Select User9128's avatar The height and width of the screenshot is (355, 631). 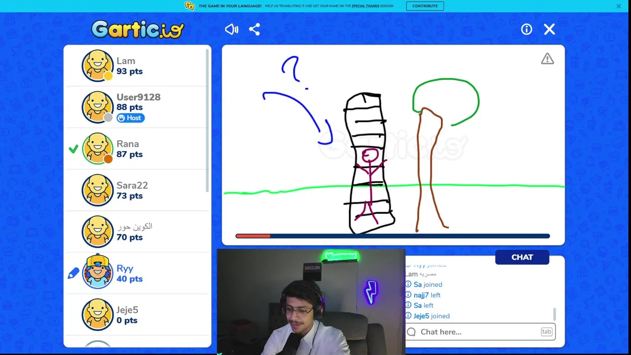coord(98,106)
